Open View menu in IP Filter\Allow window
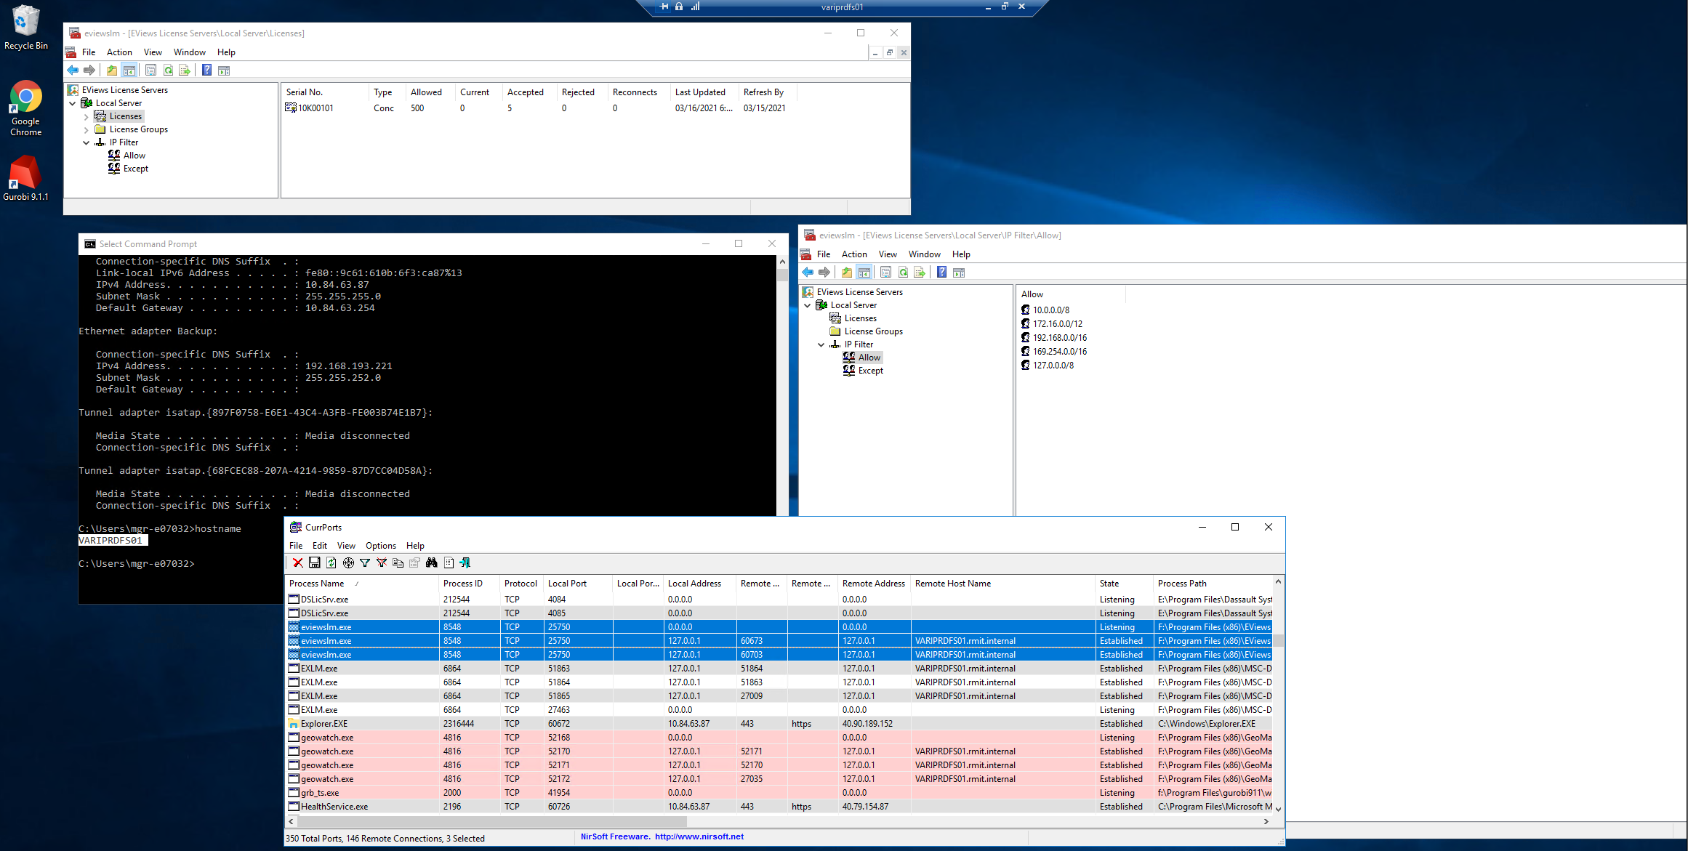The width and height of the screenshot is (1688, 851). (x=888, y=254)
